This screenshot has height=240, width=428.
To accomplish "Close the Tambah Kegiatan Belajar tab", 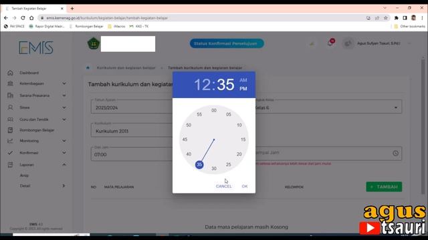I will [62, 9].
